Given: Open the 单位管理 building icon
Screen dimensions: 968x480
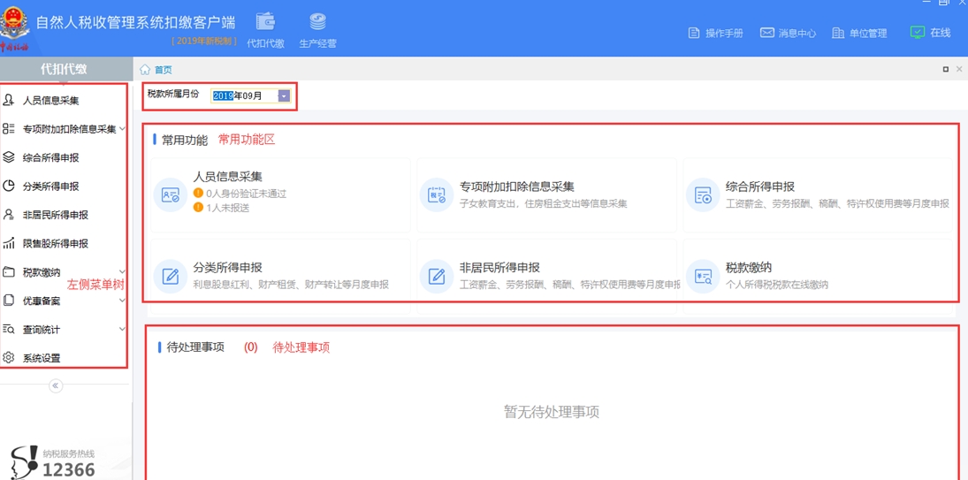Looking at the screenshot, I should (838, 34).
